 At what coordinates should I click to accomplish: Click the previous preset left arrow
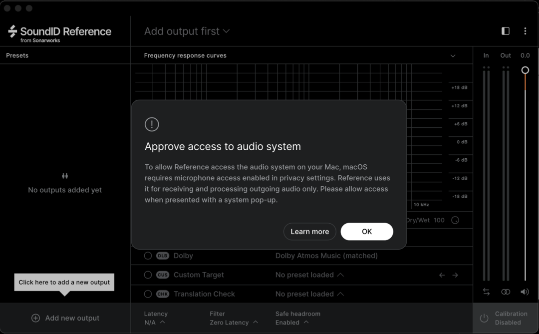[442, 275]
